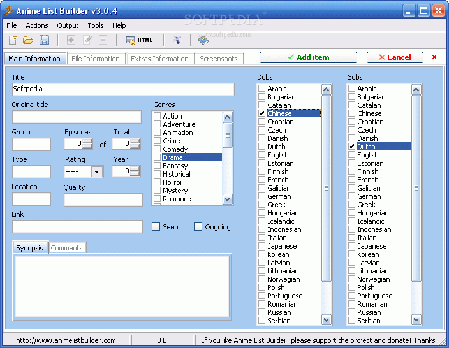Check the Romance genre checkbox
This screenshot has width=449, height=348.
(x=157, y=199)
